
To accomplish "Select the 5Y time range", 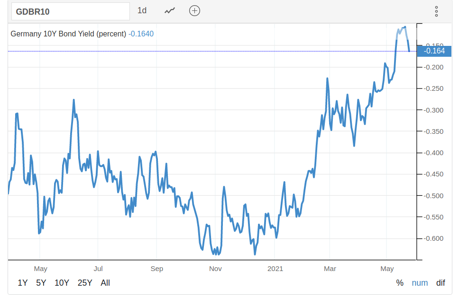I will tap(41, 283).
